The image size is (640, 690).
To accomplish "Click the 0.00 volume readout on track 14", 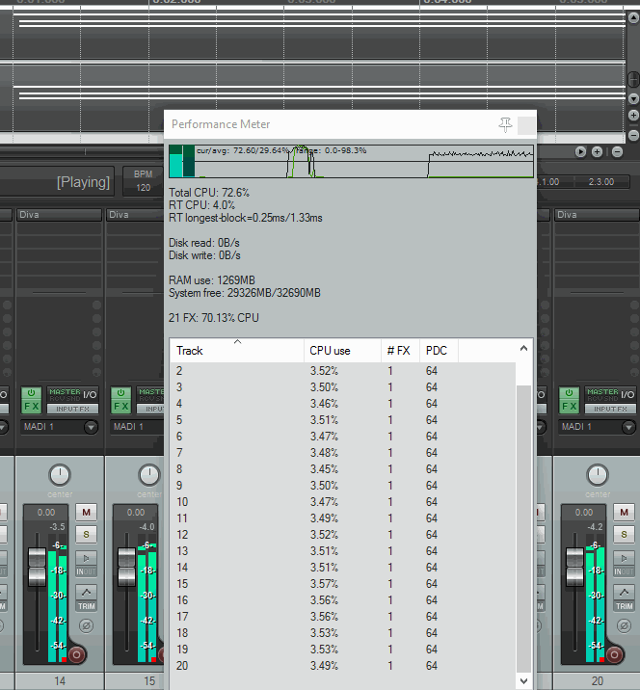I will pos(46,513).
